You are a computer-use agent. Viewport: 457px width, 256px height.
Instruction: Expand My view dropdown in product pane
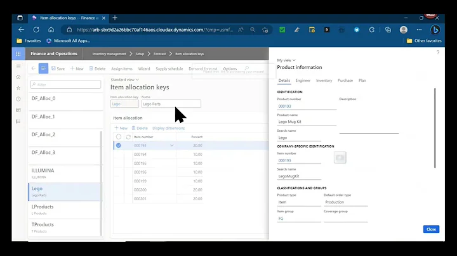(286, 60)
